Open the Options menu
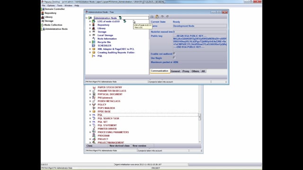The height and width of the screenshot is (170, 303). [51, 6]
